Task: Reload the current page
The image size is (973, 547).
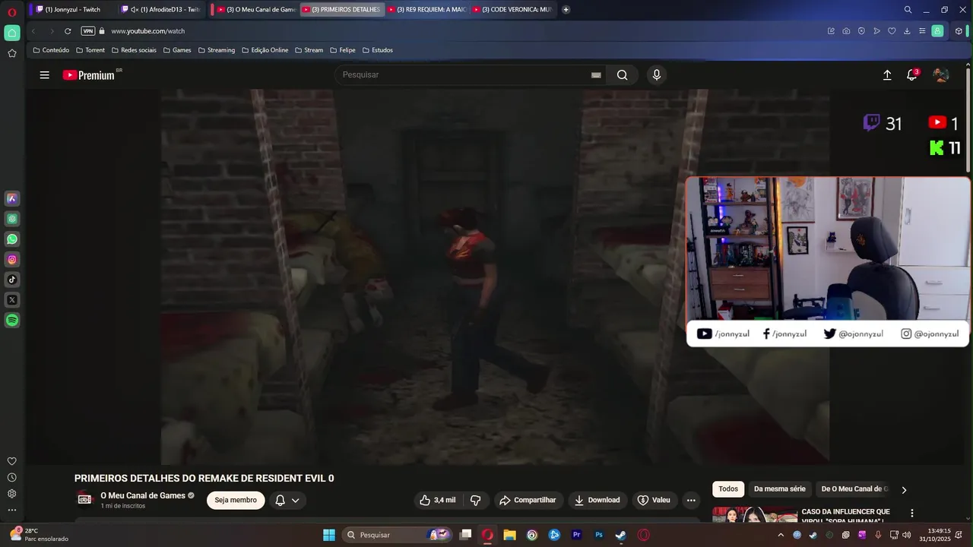Action: click(68, 31)
